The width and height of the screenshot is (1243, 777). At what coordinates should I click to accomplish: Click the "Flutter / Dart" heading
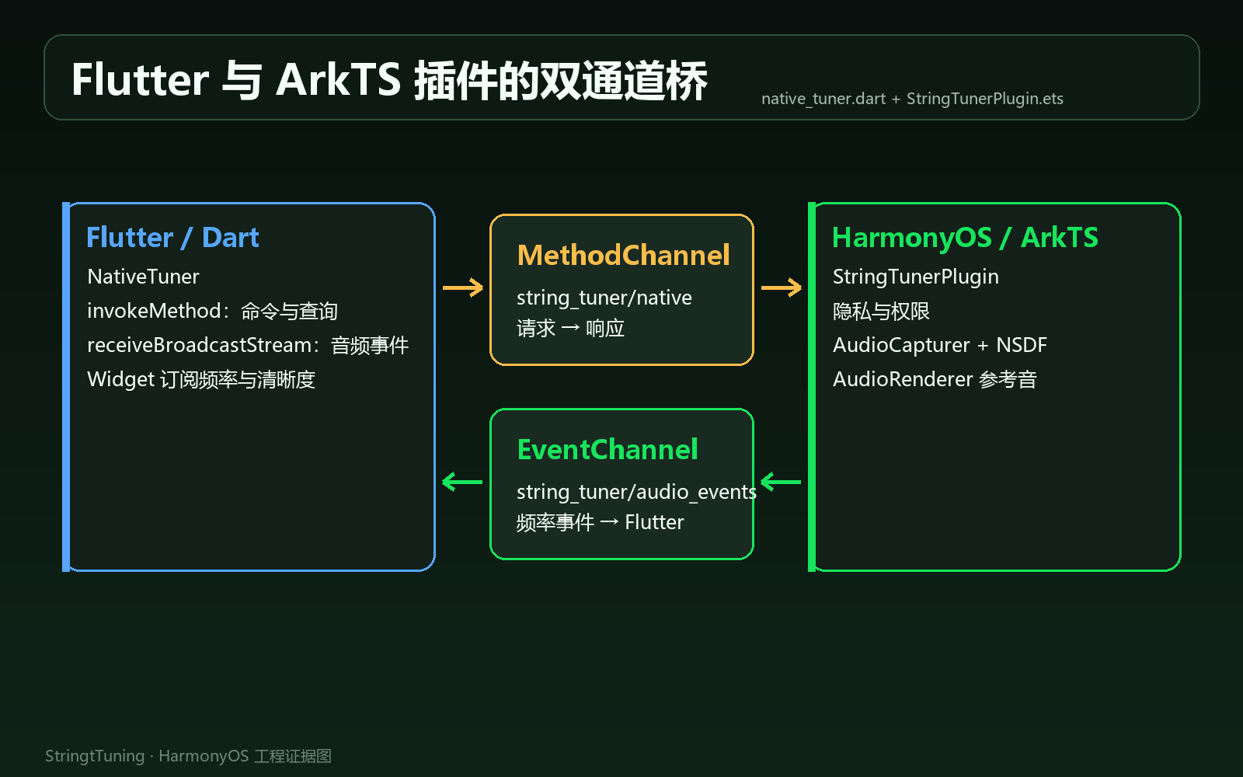[x=172, y=237]
